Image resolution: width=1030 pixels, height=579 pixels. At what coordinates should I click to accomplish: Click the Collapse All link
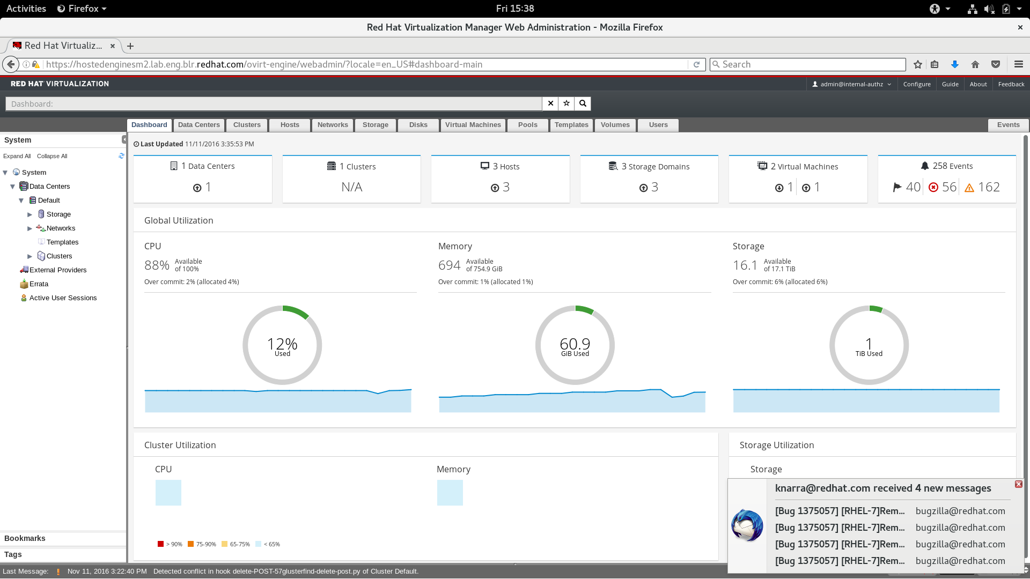(52, 156)
